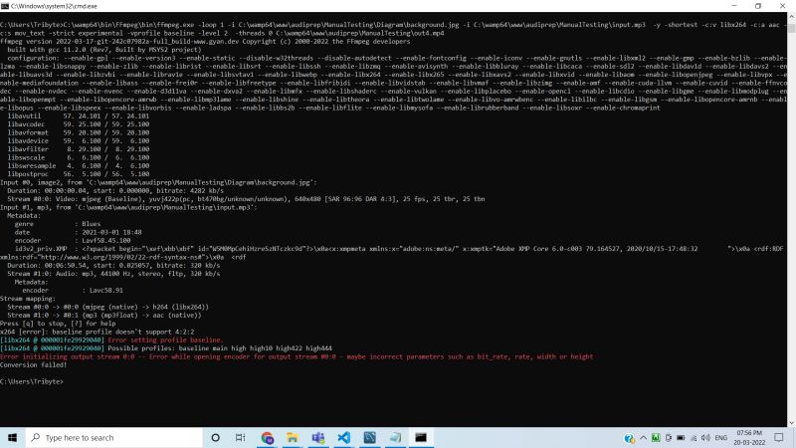
Task: Click the final C:\Users\Tribyte> prompt
Action: (32, 381)
